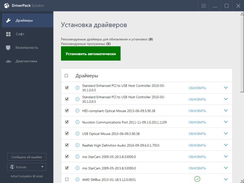This screenshot has width=244, height=183.
Task: Click the green Установить автоматически button
Action: 91,54
